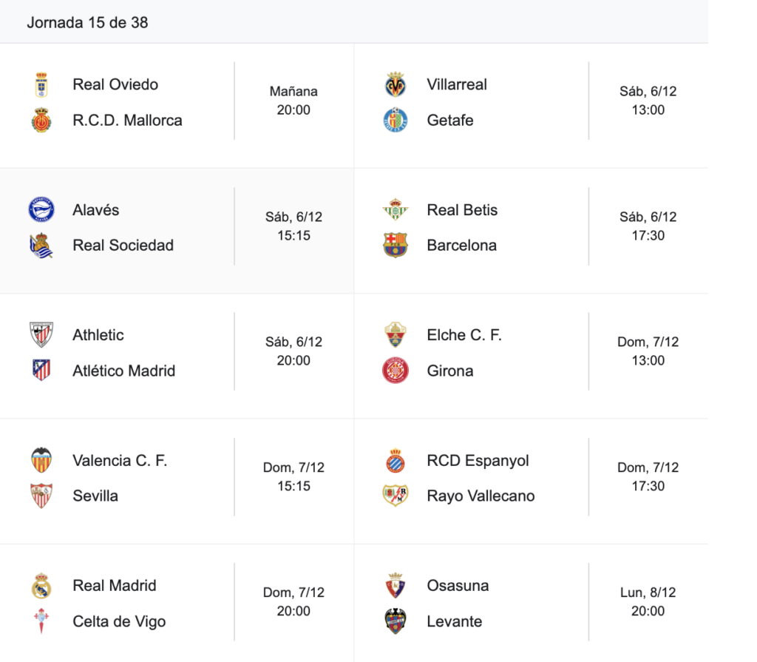Open the Celta de Vigo team link
The height and width of the screenshot is (662, 757).
(119, 621)
